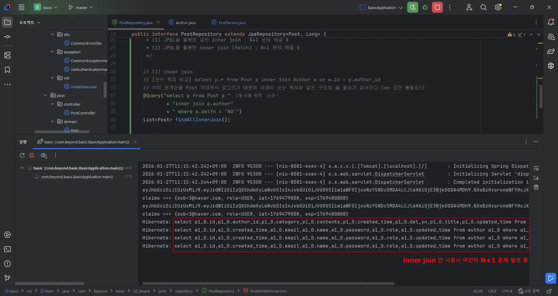Toggle read-only lock in status bar
Screen dimensions: 558x296
549,291
